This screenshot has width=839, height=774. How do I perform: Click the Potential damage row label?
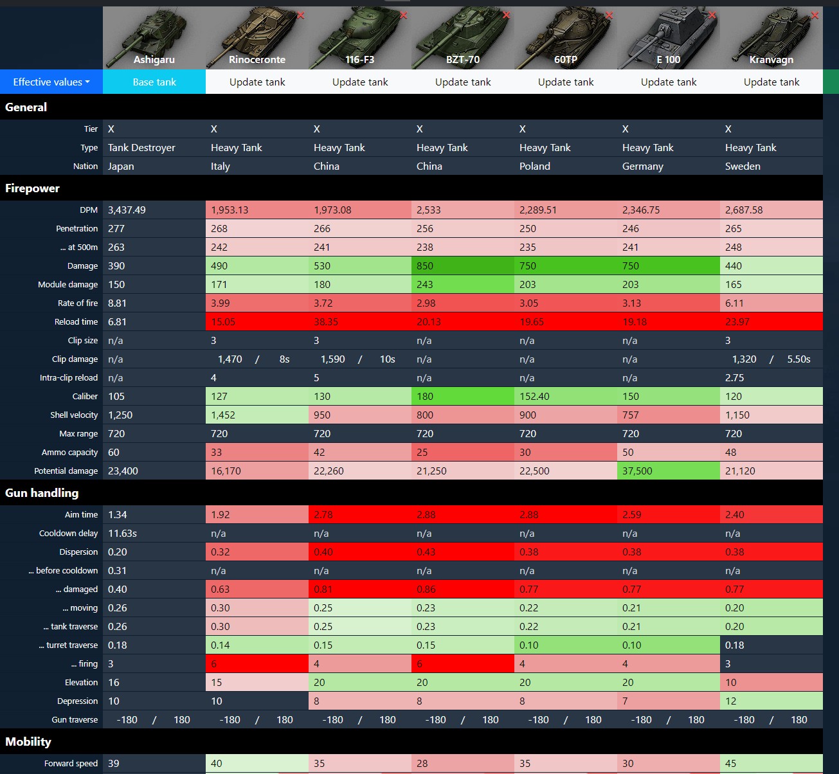[x=66, y=471]
